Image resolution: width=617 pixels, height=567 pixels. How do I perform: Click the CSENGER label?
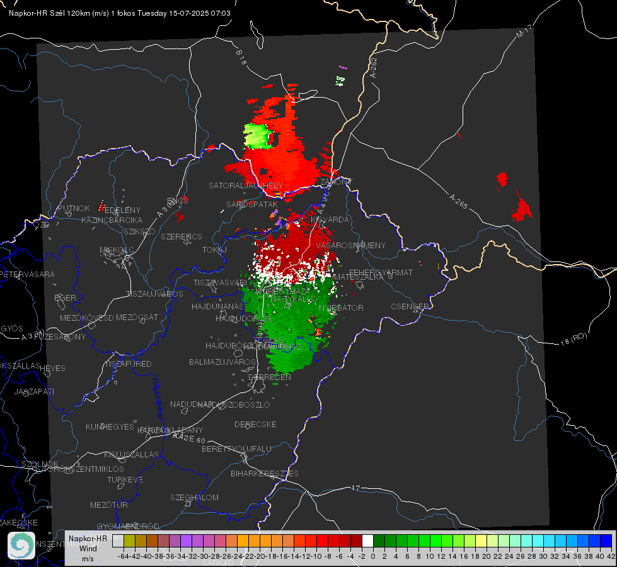(410, 307)
